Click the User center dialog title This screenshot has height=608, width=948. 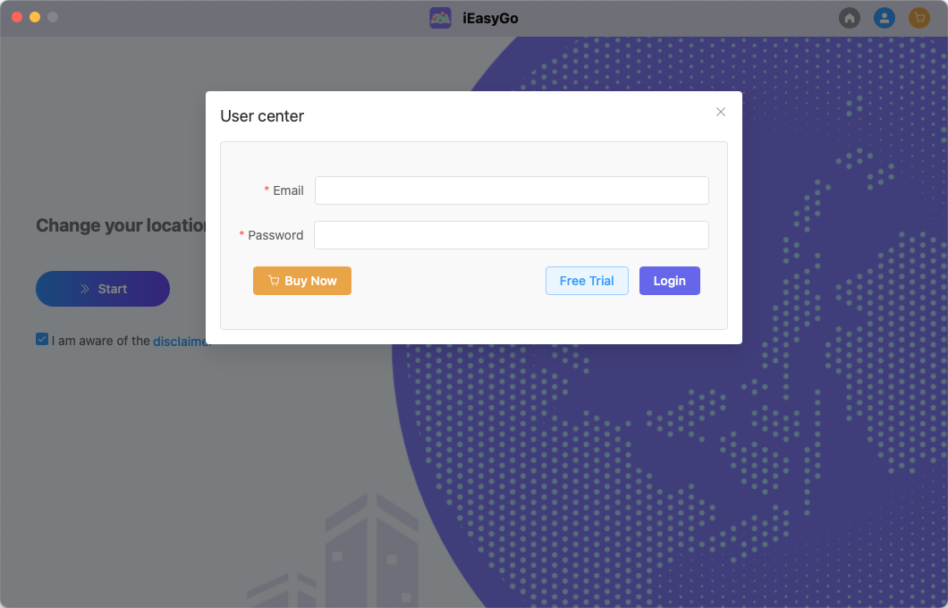tap(262, 116)
